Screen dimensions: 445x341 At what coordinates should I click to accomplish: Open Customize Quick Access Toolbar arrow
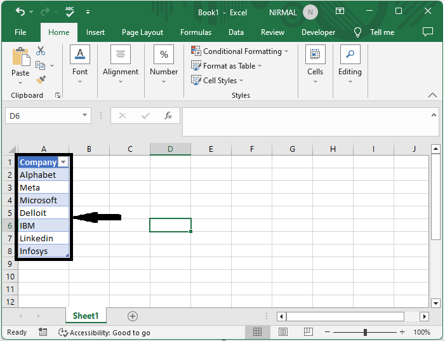coord(88,12)
